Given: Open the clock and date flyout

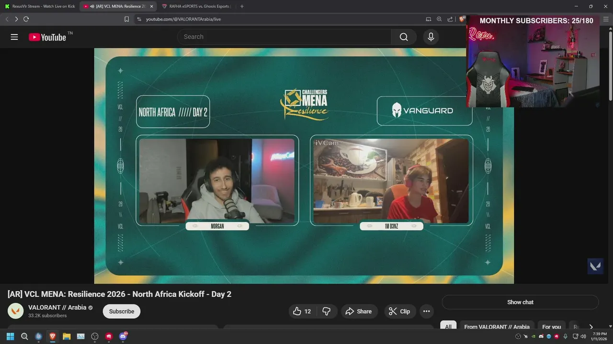Looking at the screenshot, I should 600,336.
